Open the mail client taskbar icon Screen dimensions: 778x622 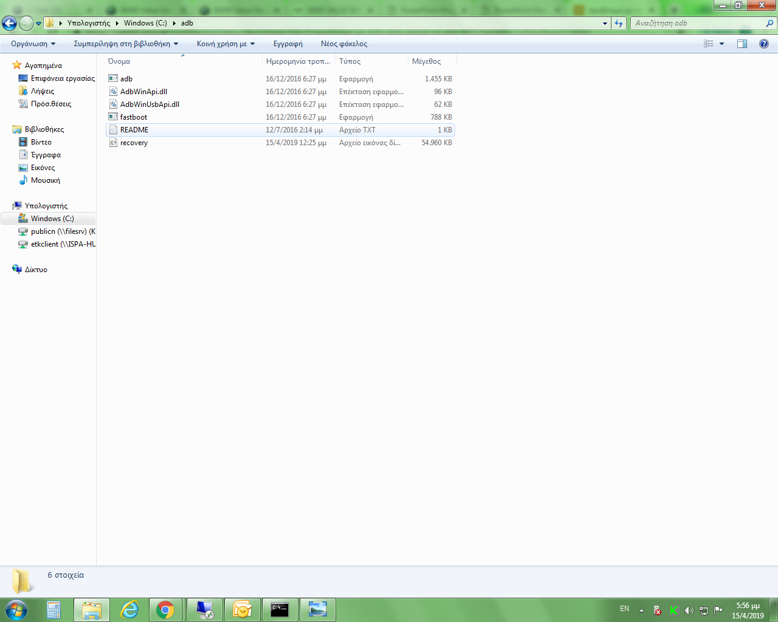243,610
